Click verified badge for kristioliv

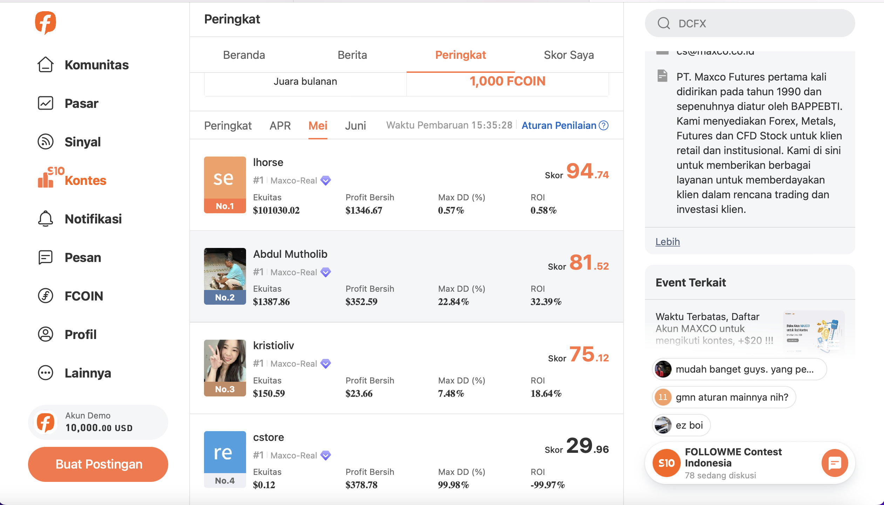point(326,364)
